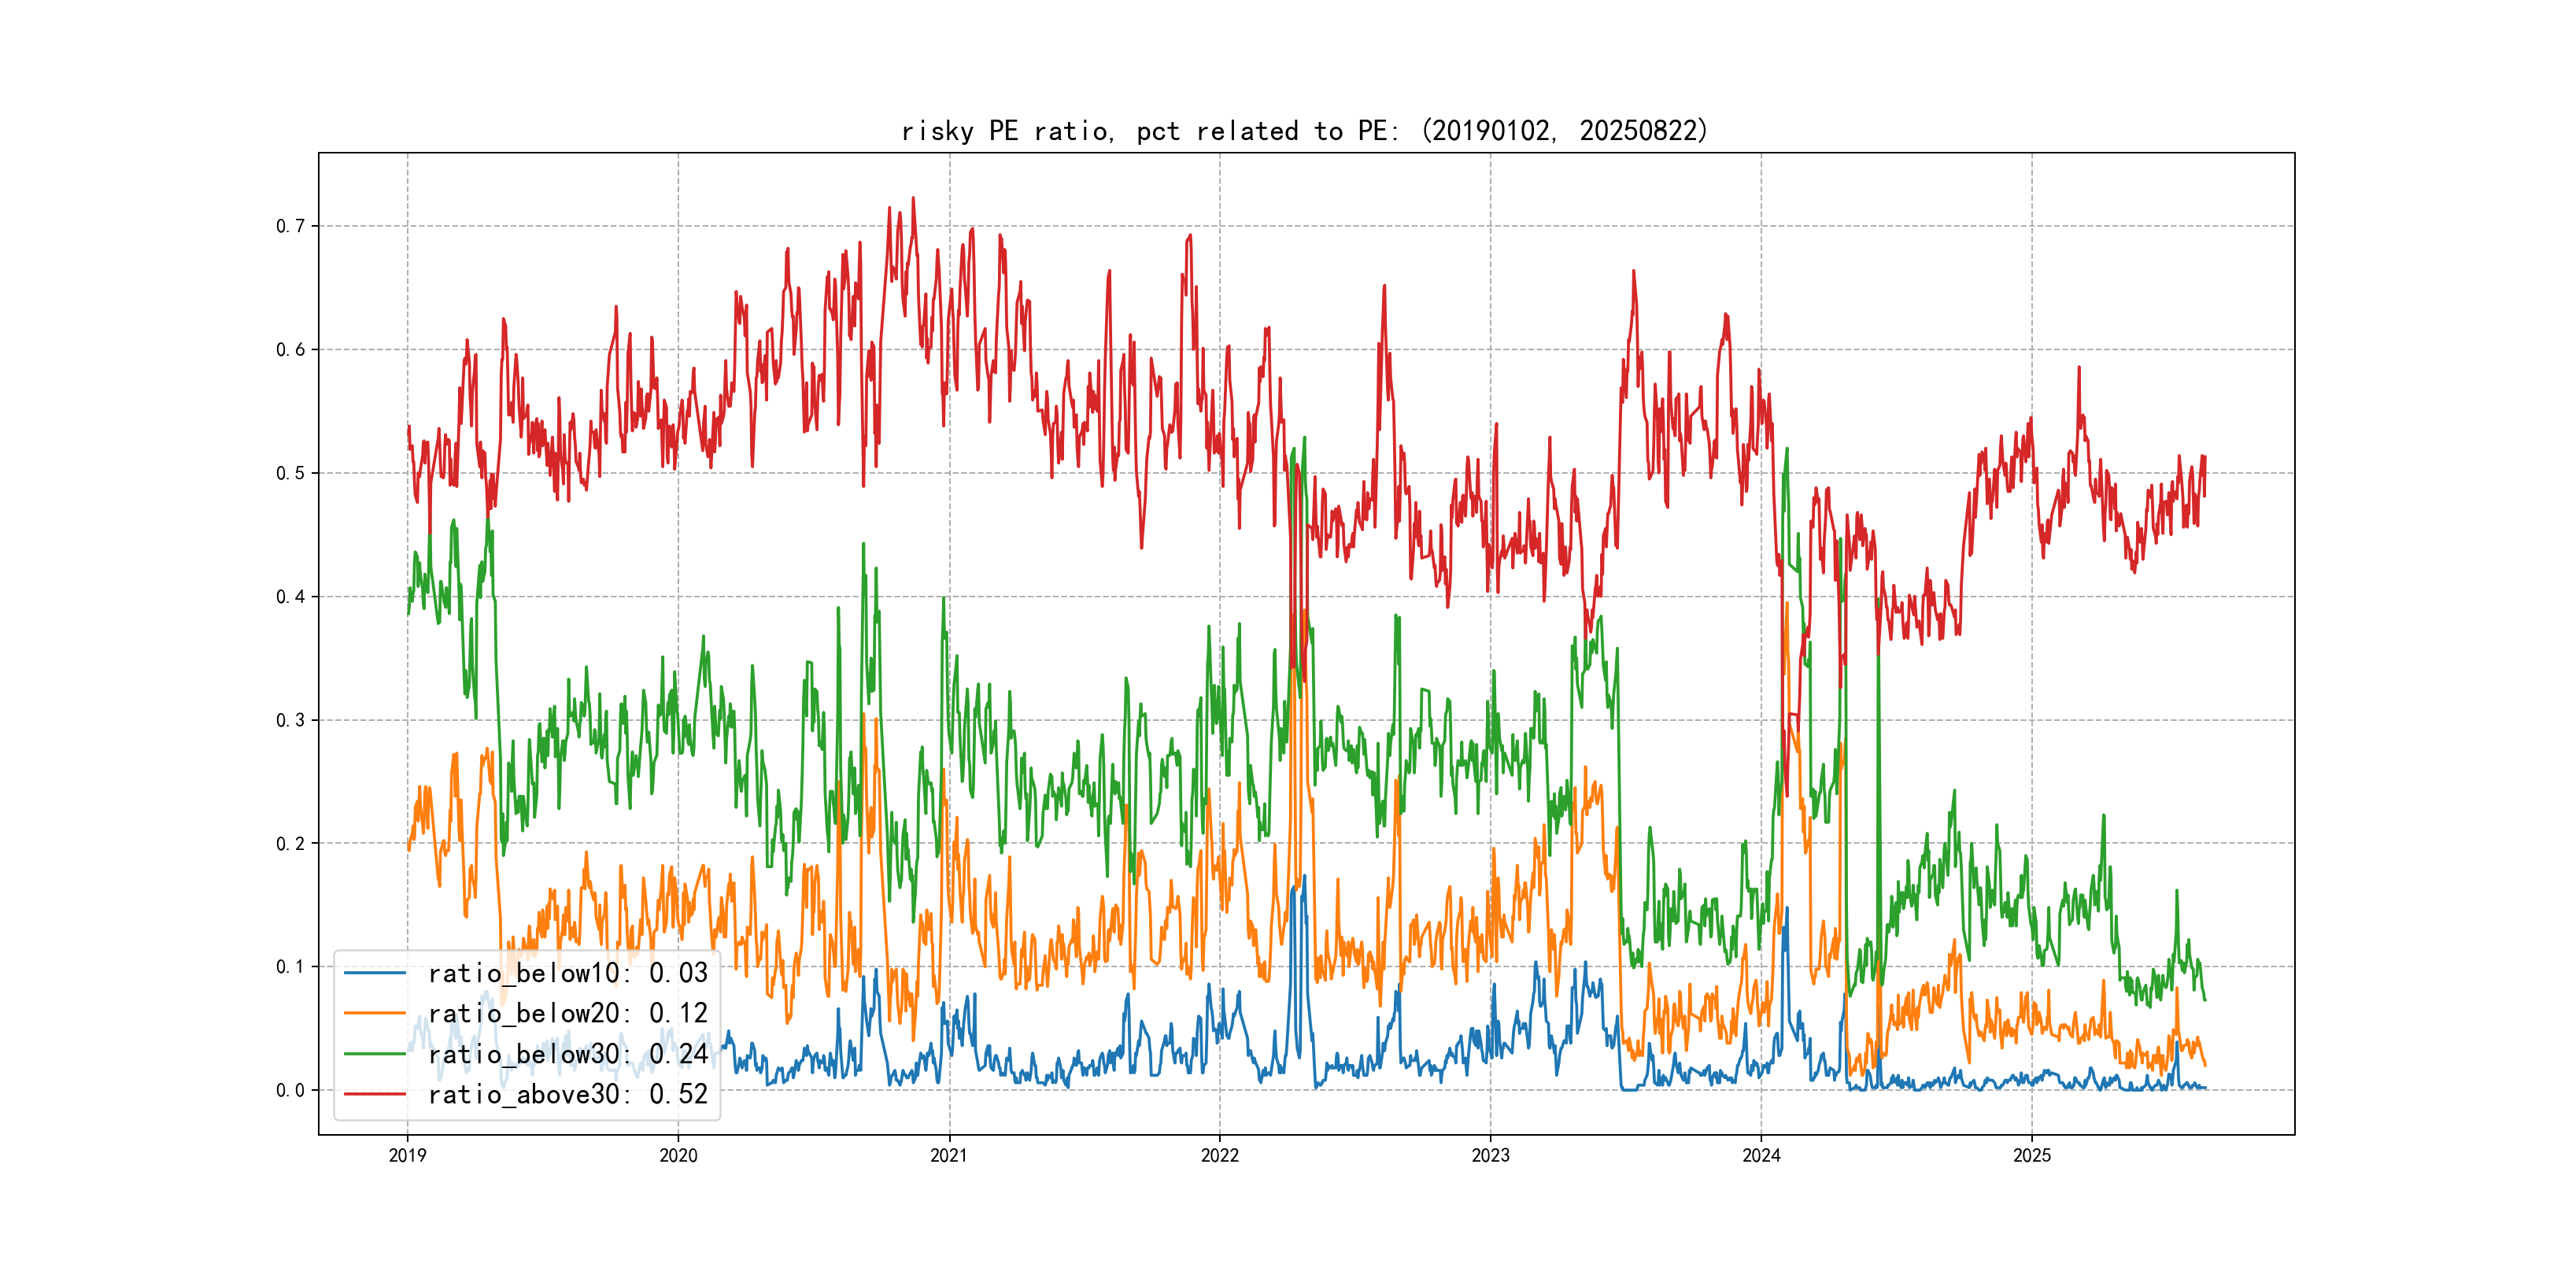2550x1275 pixels.
Task: Click the 2024 x-axis tick label
Action: 1761,1155
